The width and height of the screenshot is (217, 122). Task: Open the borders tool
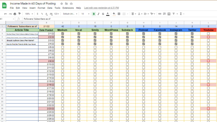tap(119, 14)
